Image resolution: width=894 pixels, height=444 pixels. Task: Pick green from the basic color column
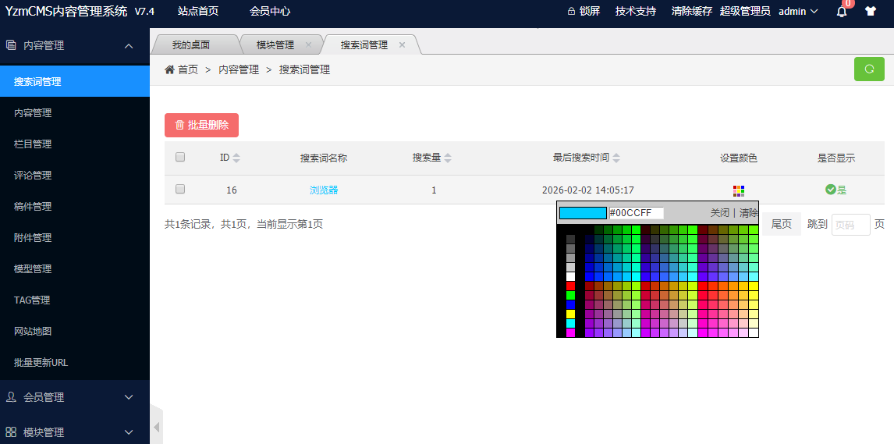(x=571, y=295)
